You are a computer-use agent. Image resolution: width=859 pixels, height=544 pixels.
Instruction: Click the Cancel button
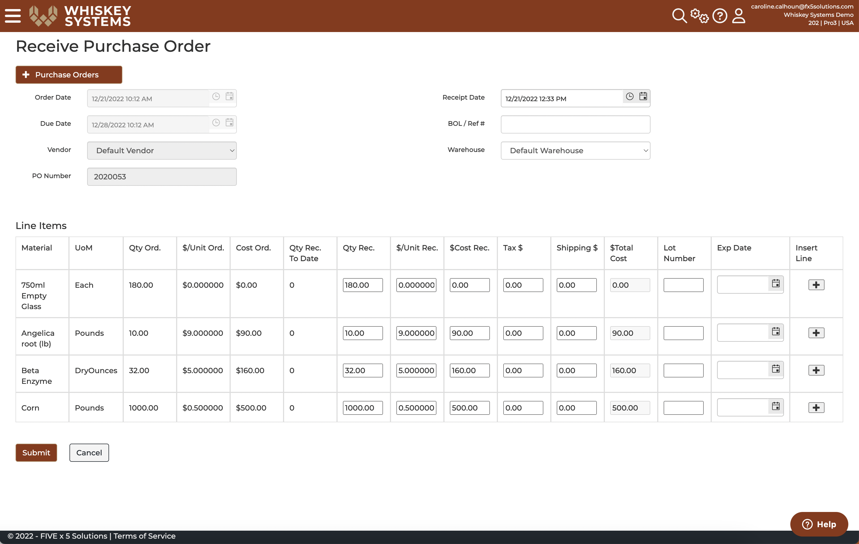(89, 452)
